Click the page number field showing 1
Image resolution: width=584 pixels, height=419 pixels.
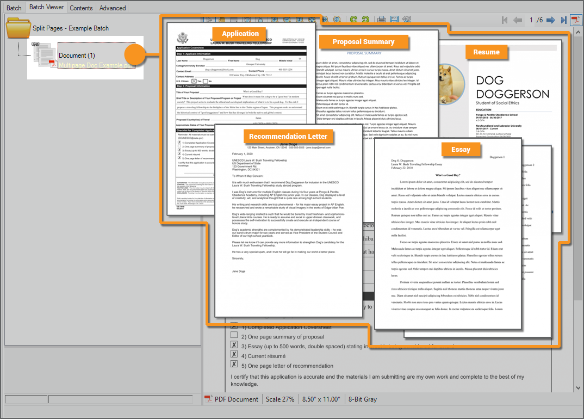[x=531, y=20]
